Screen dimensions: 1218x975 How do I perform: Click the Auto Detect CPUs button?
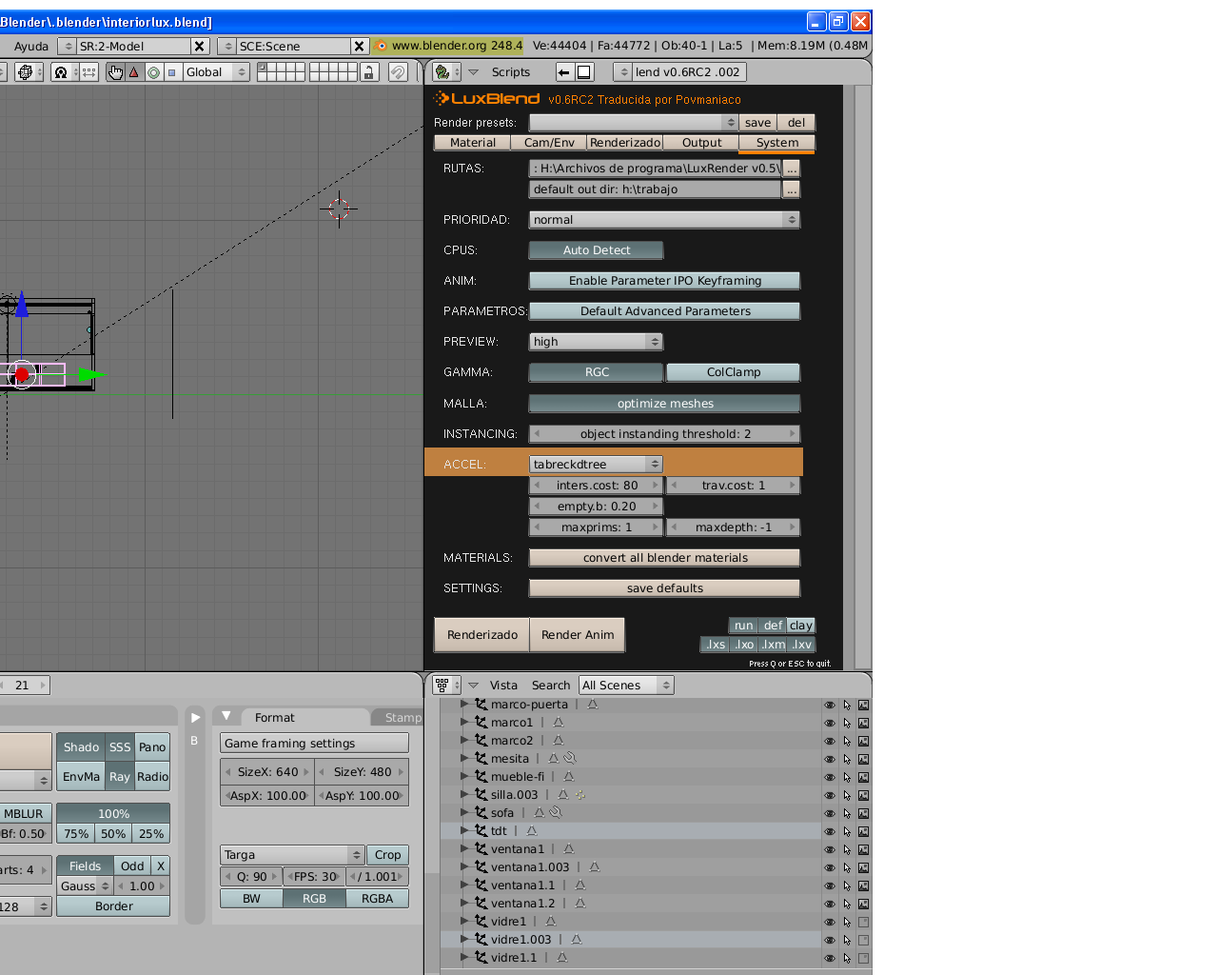(x=597, y=250)
